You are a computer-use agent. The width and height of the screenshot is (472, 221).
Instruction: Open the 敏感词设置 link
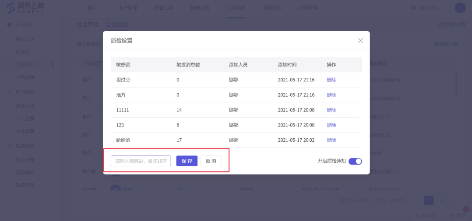(x=446, y=44)
